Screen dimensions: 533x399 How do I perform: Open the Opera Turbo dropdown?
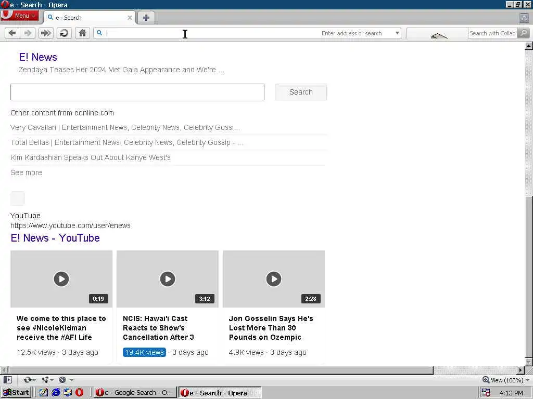tap(66, 380)
